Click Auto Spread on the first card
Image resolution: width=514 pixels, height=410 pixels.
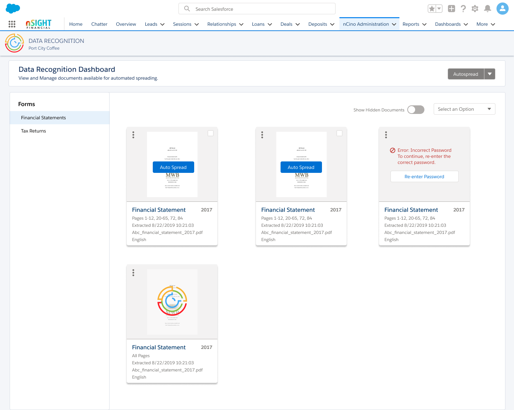tap(173, 167)
